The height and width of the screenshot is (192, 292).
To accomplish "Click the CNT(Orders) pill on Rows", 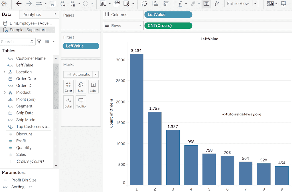I will pos(168,25).
